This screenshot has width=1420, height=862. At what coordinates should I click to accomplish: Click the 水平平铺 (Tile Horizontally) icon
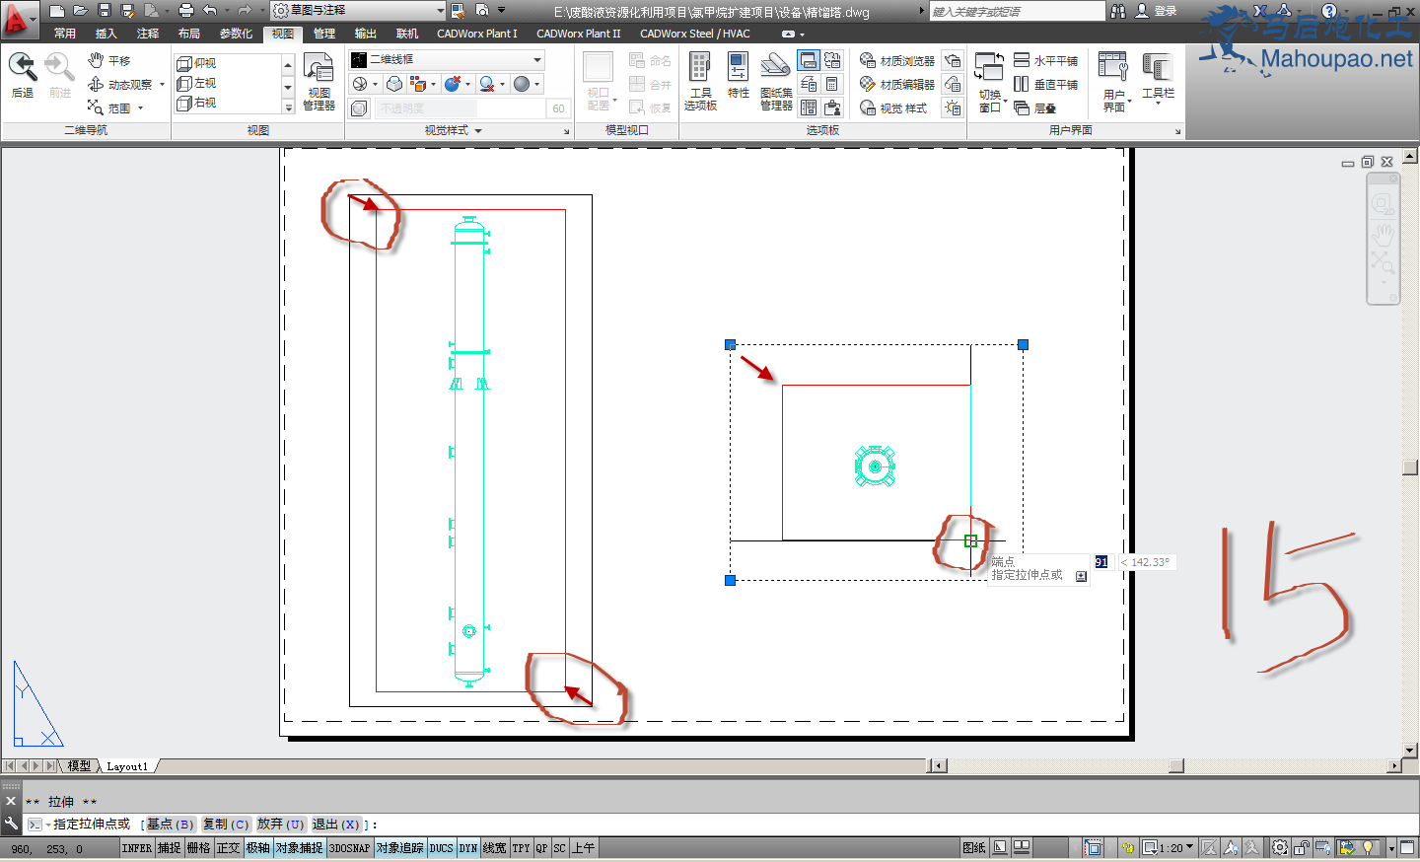tap(1045, 61)
